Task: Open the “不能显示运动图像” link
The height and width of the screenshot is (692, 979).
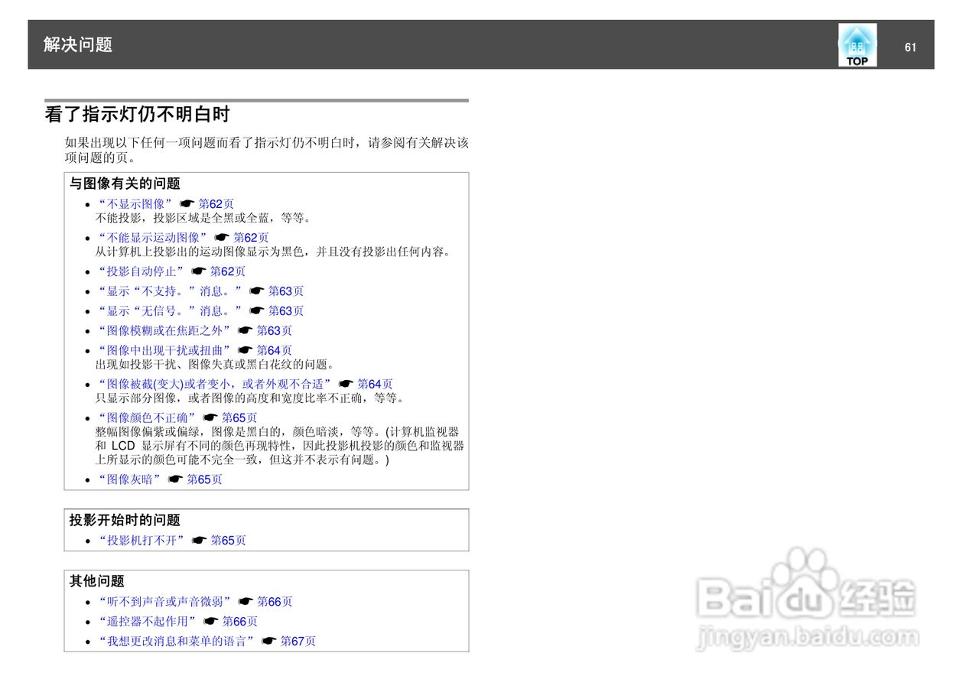Action: (x=153, y=238)
